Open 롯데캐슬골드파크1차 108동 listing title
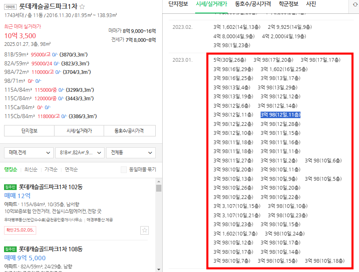Image resolution: width=359 pixels, height=272 pixels. click(x=50, y=249)
